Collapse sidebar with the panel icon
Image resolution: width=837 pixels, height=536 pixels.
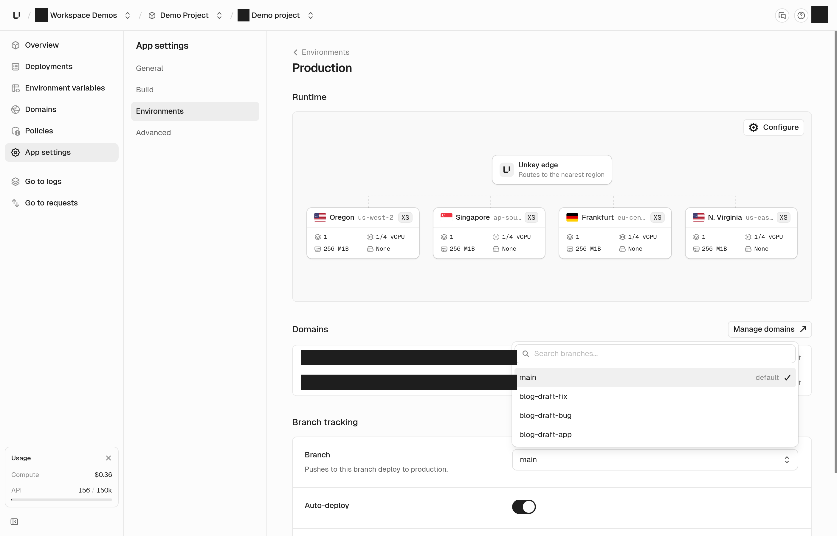(x=14, y=521)
